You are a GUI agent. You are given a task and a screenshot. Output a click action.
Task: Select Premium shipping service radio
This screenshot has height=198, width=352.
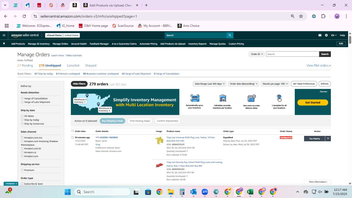pyautogui.click(x=22, y=170)
